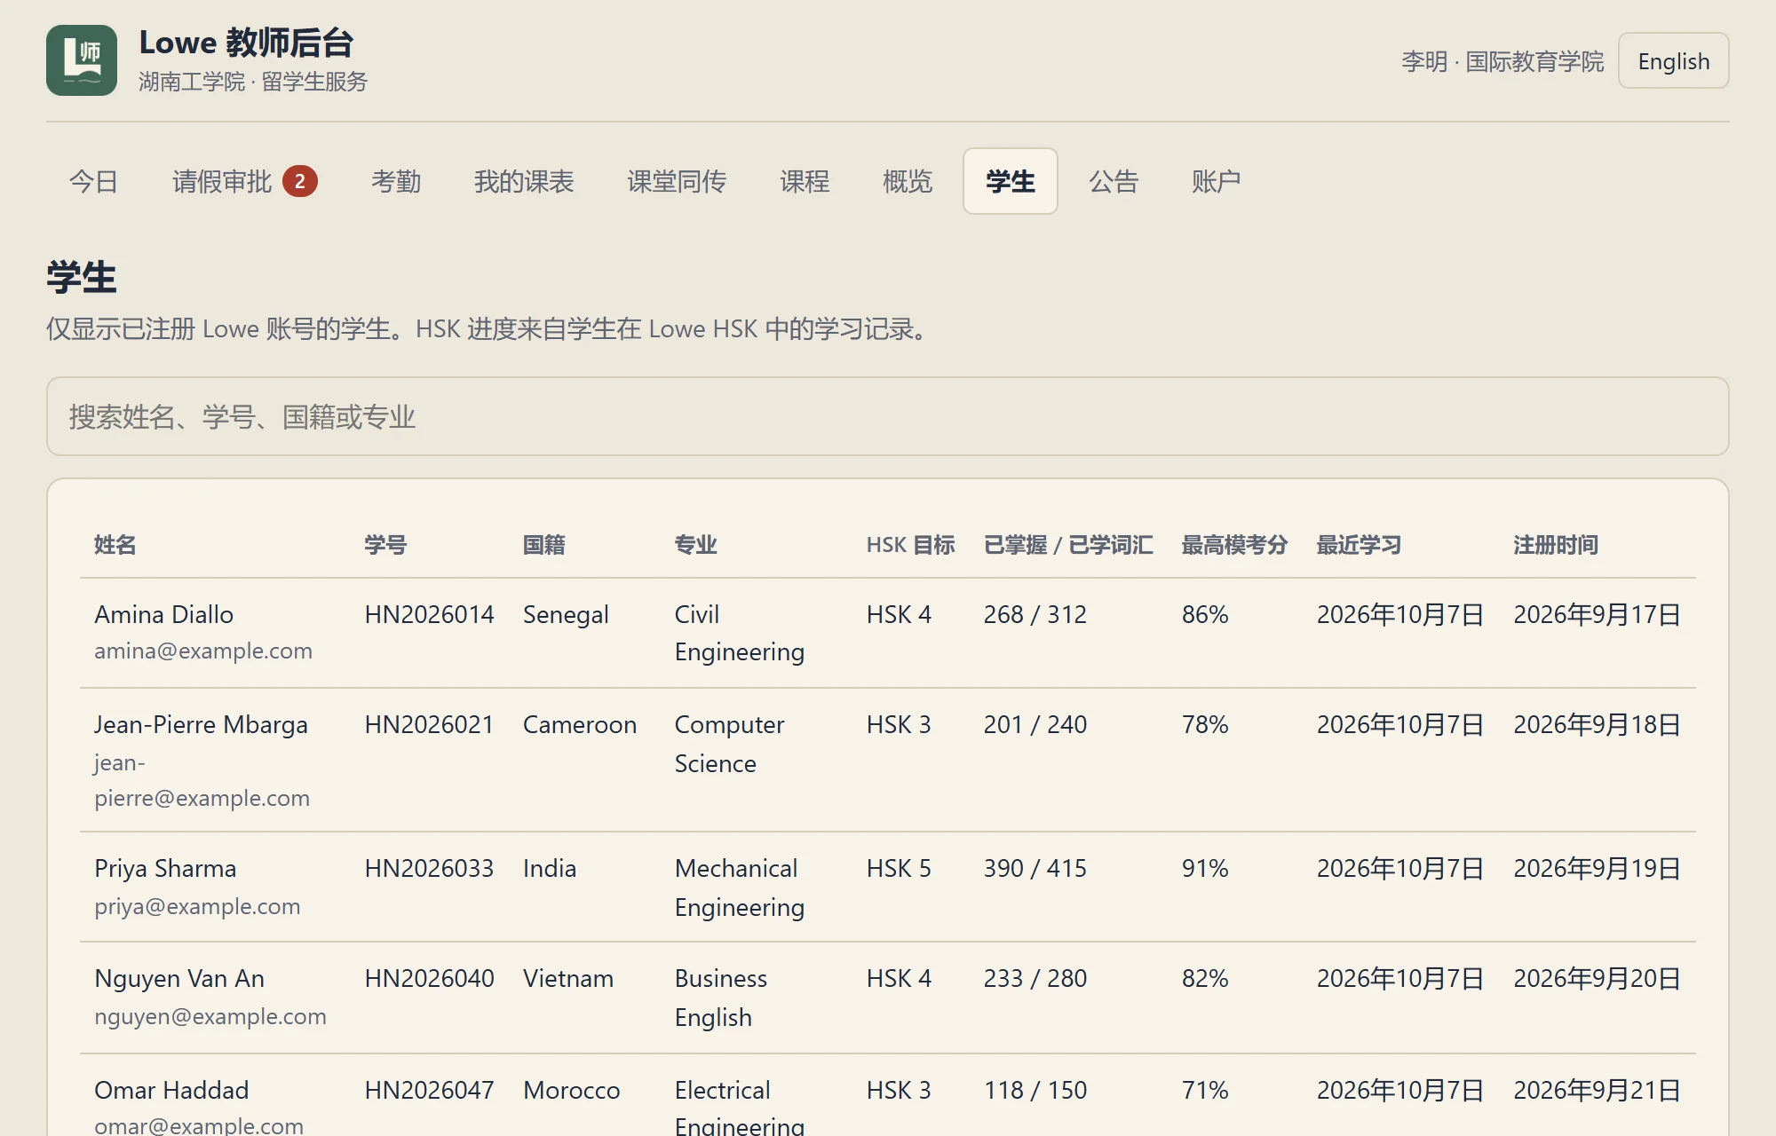Click student ID HN2026014
The image size is (1776, 1136).
[x=429, y=614]
